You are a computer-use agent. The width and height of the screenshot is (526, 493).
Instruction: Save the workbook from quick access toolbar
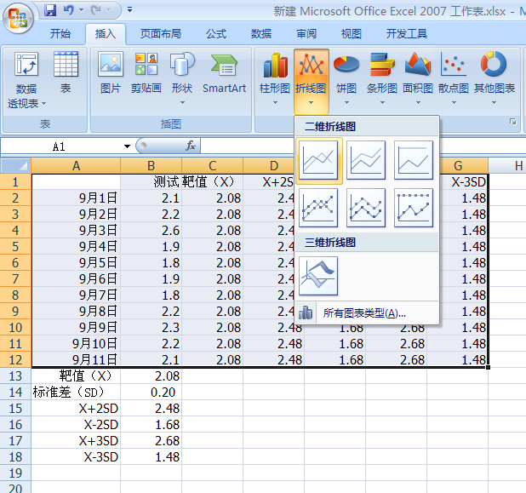click(50, 11)
